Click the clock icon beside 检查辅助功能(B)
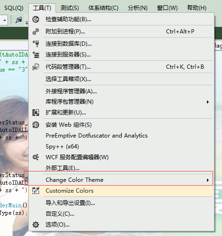 coord(36,19)
